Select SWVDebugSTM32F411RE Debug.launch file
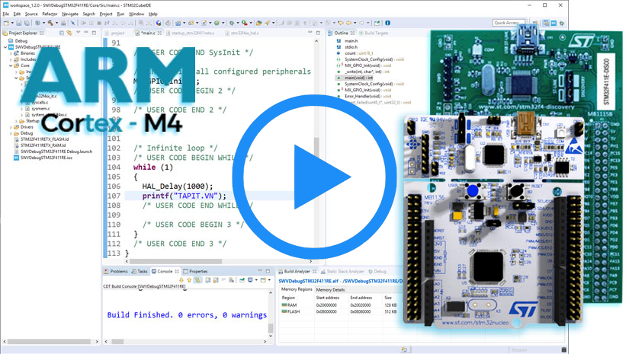This screenshot has height=354, width=629. tap(56, 151)
